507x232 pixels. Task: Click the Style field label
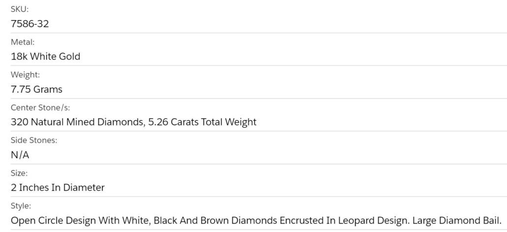point(21,206)
